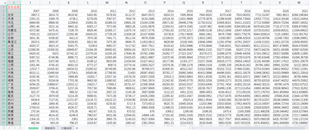Click cell value 876 for 西藏
The width and height of the screenshot is (309, 130).
(145, 111)
